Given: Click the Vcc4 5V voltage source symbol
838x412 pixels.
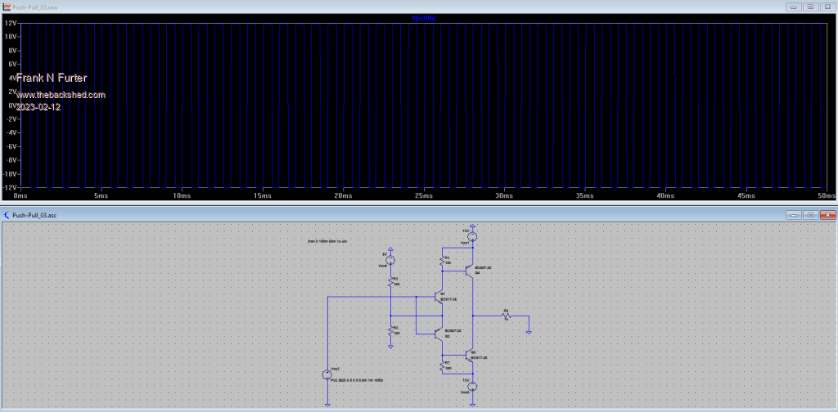Looking at the screenshot, I should [x=390, y=260].
